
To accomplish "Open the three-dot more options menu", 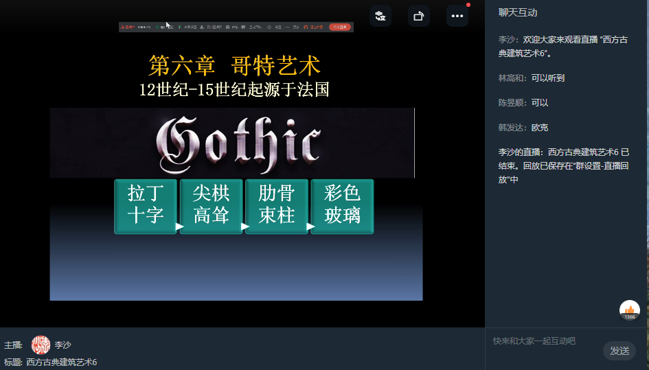I will 457,16.
